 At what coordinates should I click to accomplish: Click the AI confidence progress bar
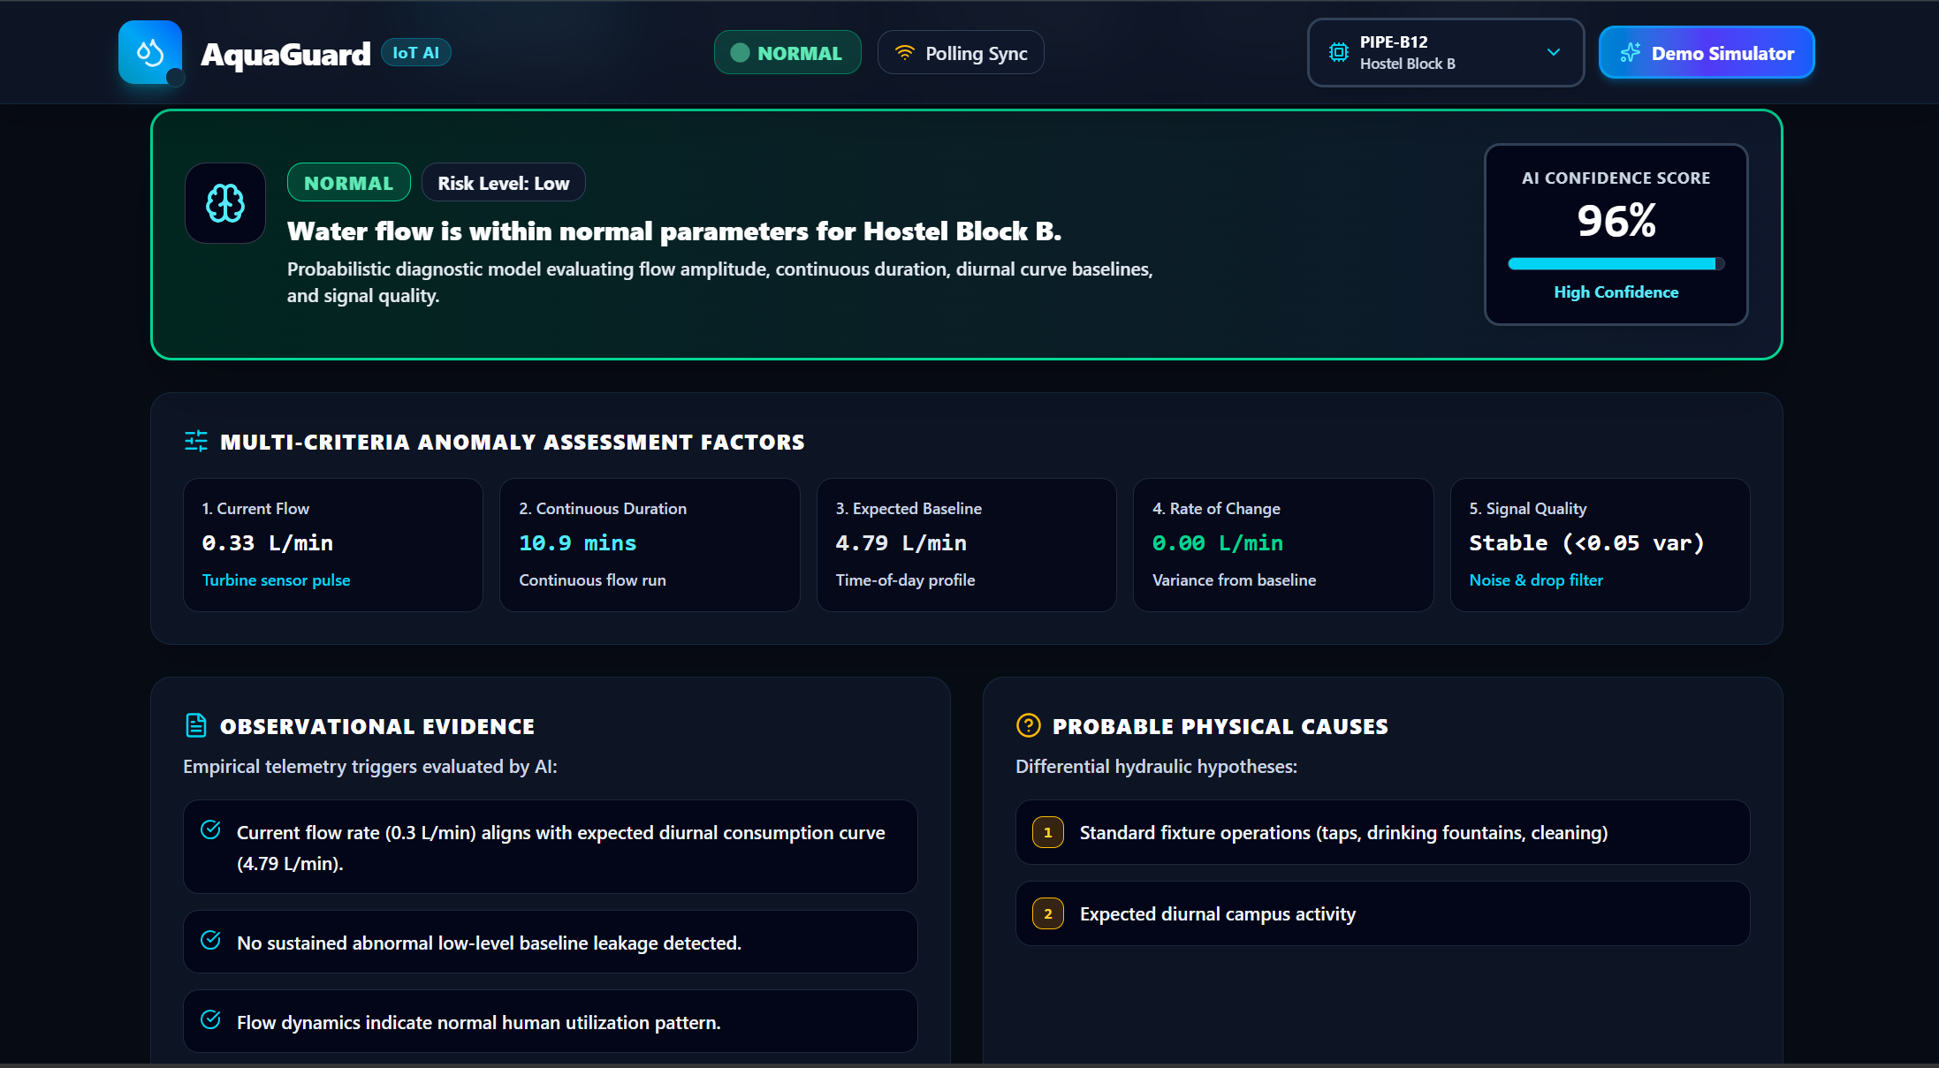tap(1616, 263)
